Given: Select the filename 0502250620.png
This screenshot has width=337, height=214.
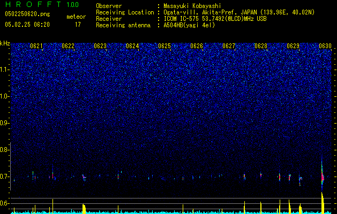Looking at the screenshot, I should tap(27, 14).
